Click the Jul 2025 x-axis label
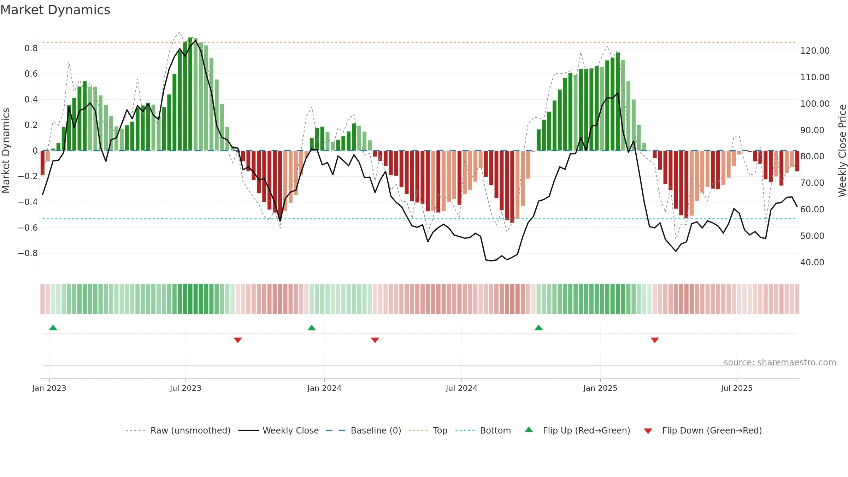 pyautogui.click(x=737, y=388)
